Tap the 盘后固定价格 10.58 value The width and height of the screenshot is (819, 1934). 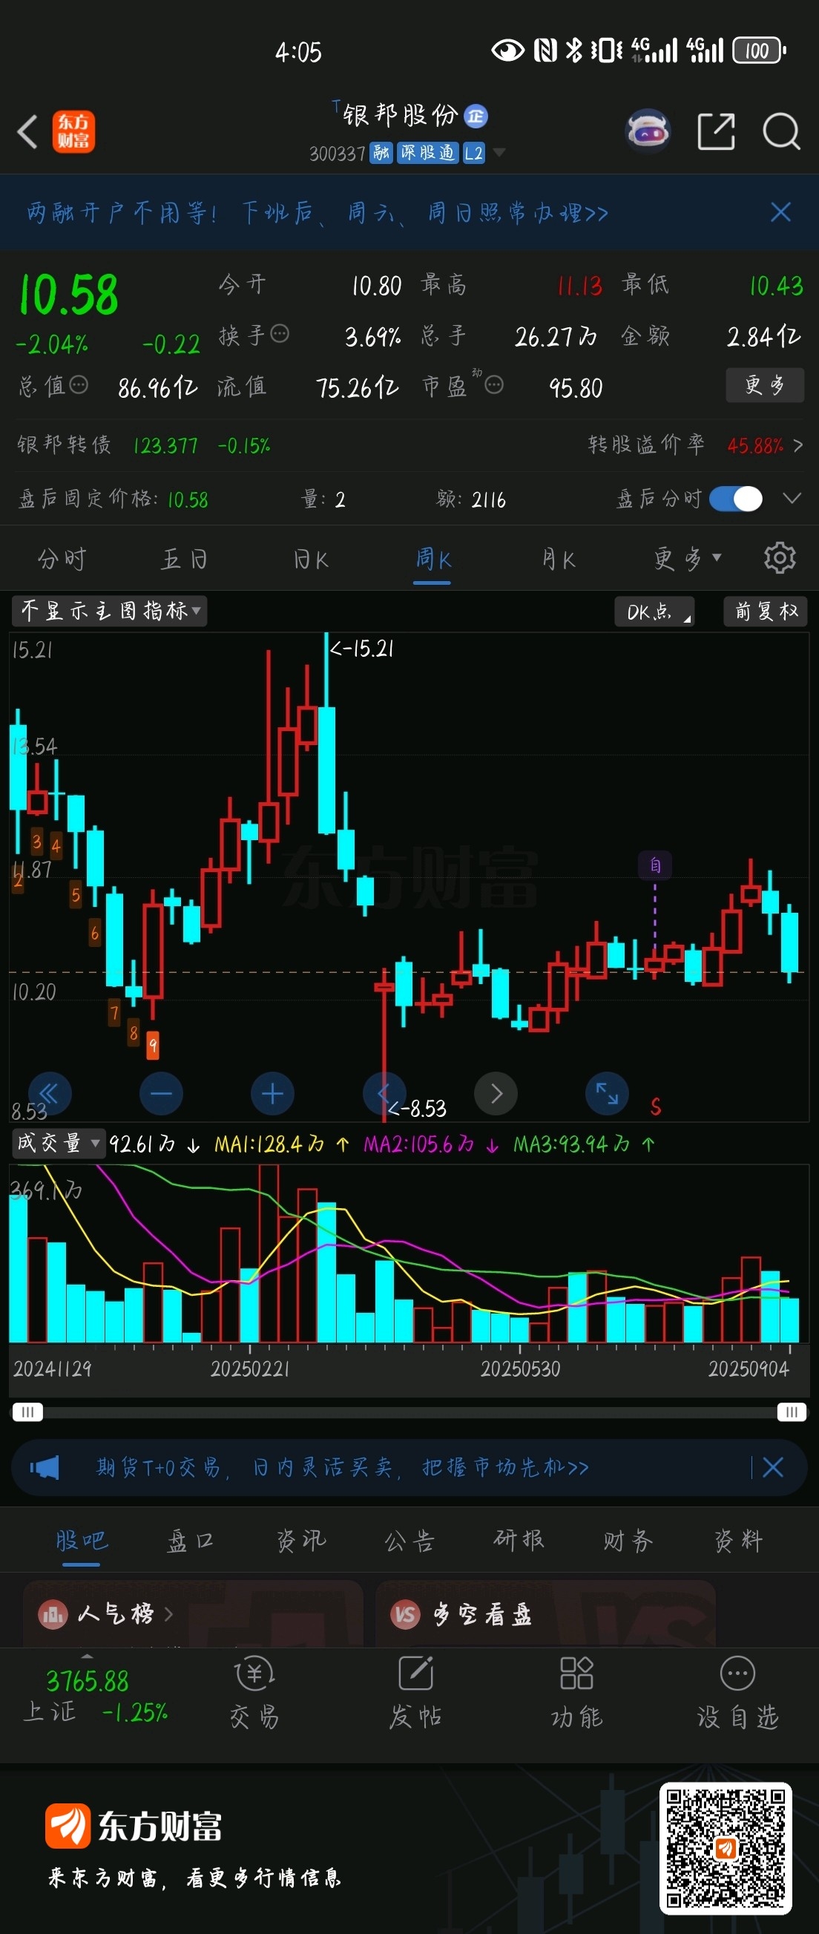click(188, 499)
